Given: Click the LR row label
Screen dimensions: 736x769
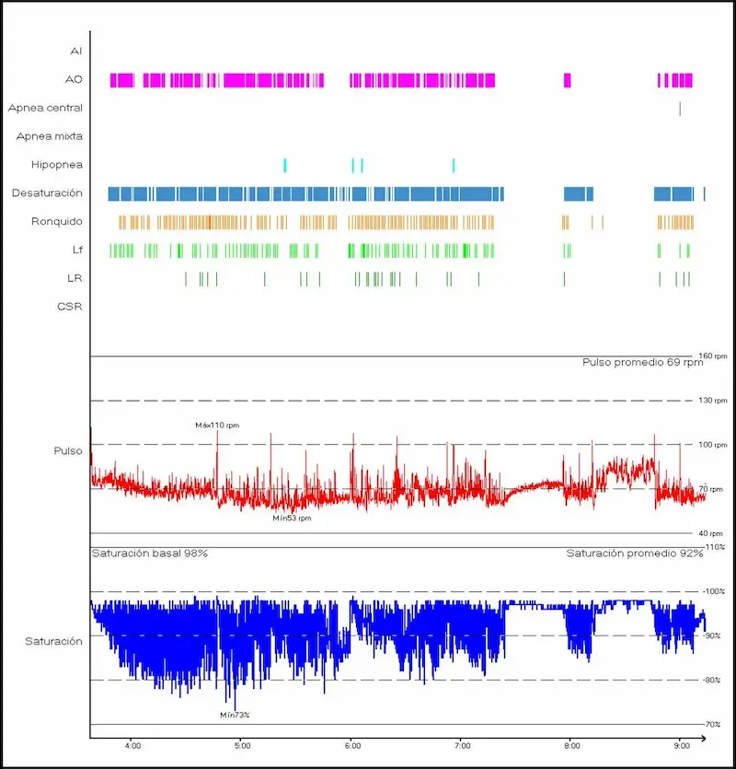Looking at the screenshot, I should click(x=75, y=278).
